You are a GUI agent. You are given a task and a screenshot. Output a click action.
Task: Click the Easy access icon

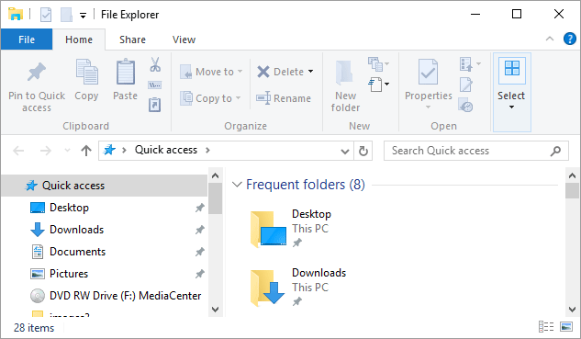tap(375, 85)
